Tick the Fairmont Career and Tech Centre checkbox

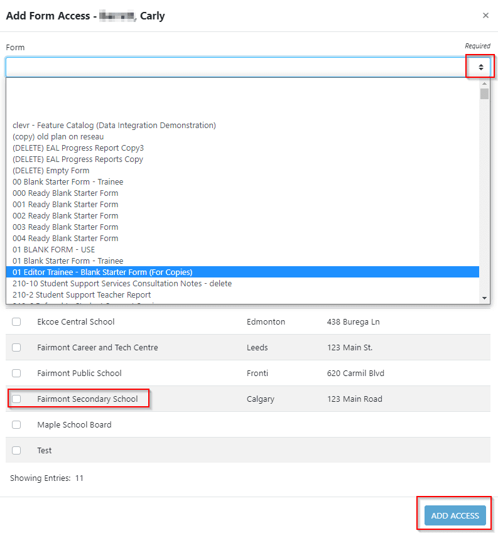[16, 347]
